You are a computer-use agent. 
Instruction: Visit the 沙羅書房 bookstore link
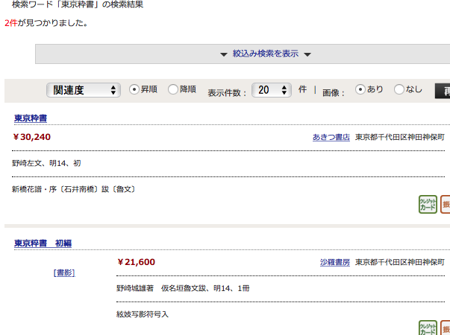(334, 262)
